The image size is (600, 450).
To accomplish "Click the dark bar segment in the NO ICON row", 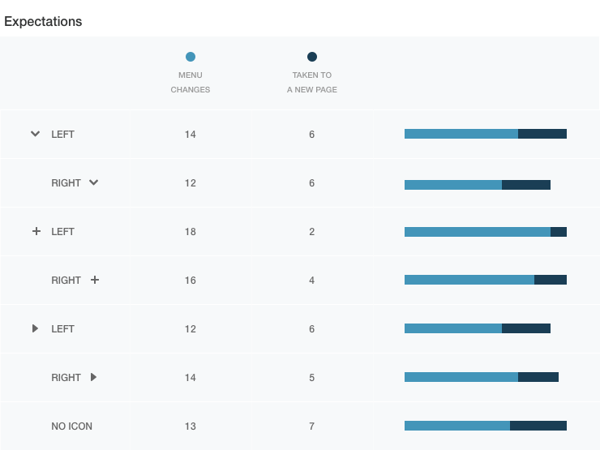I will coord(538,426).
